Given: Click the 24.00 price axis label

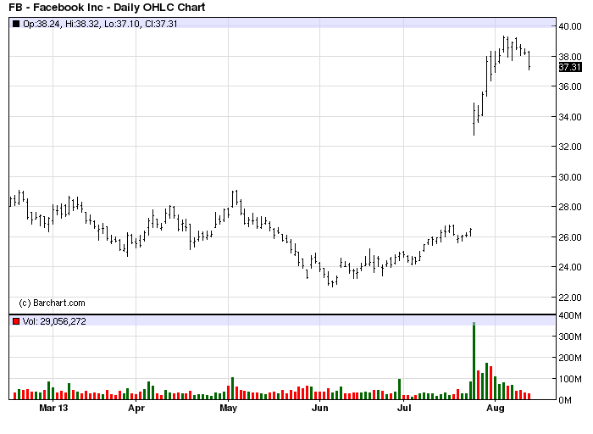Looking at the screenshot, I should (570, 267).
